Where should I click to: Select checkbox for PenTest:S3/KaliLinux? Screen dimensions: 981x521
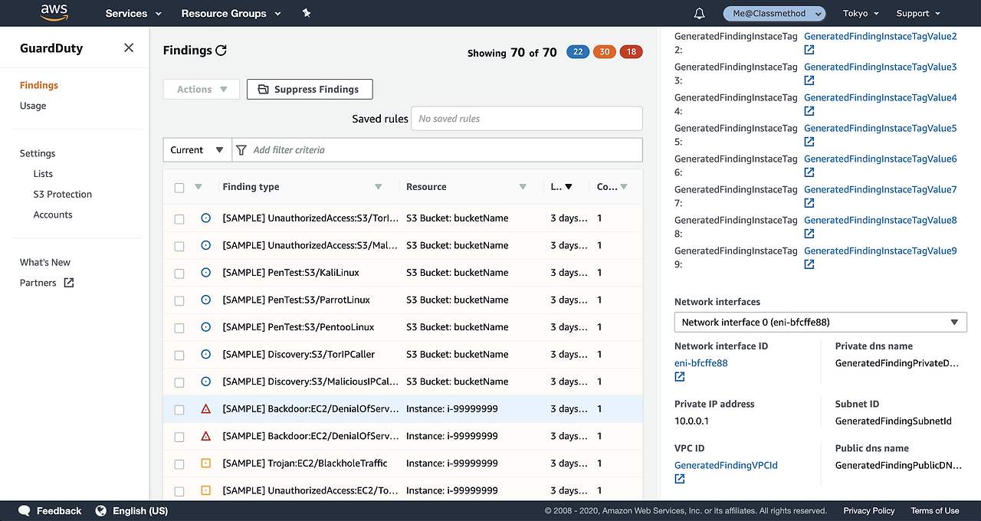[179, 274]
